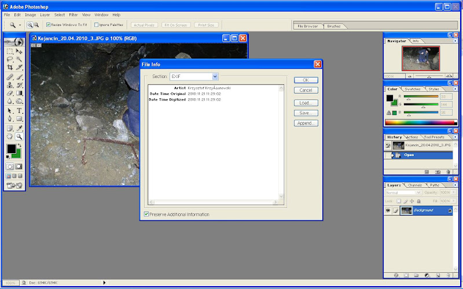Select the Type tool
This screenshot has height=289, width=463.
coord(19,111)
